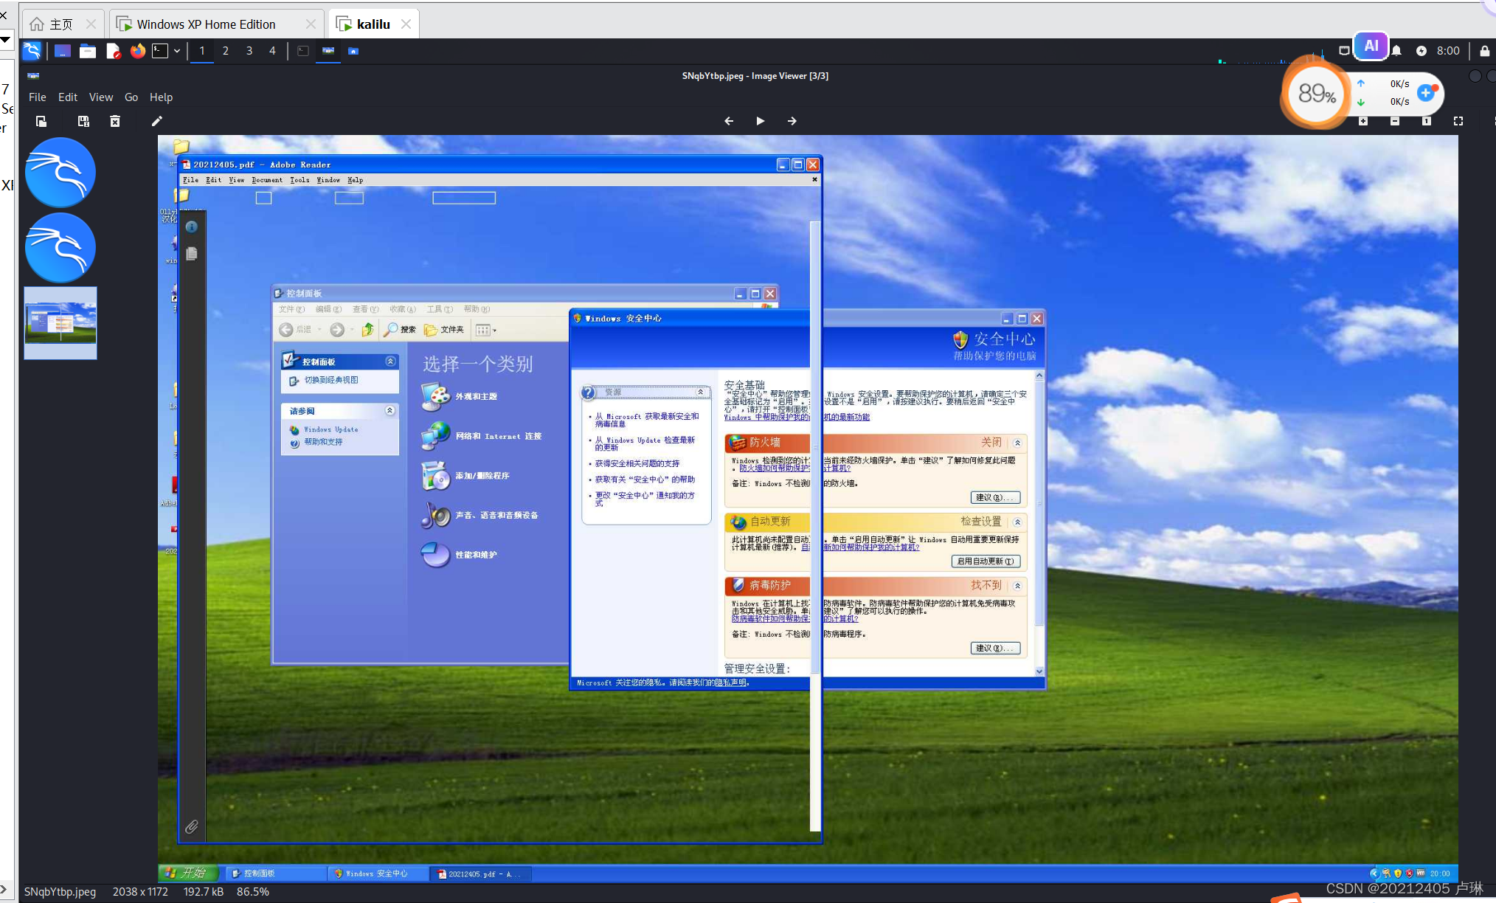
Task: Click the blue plus button on speed widget
Action: 1427,93
